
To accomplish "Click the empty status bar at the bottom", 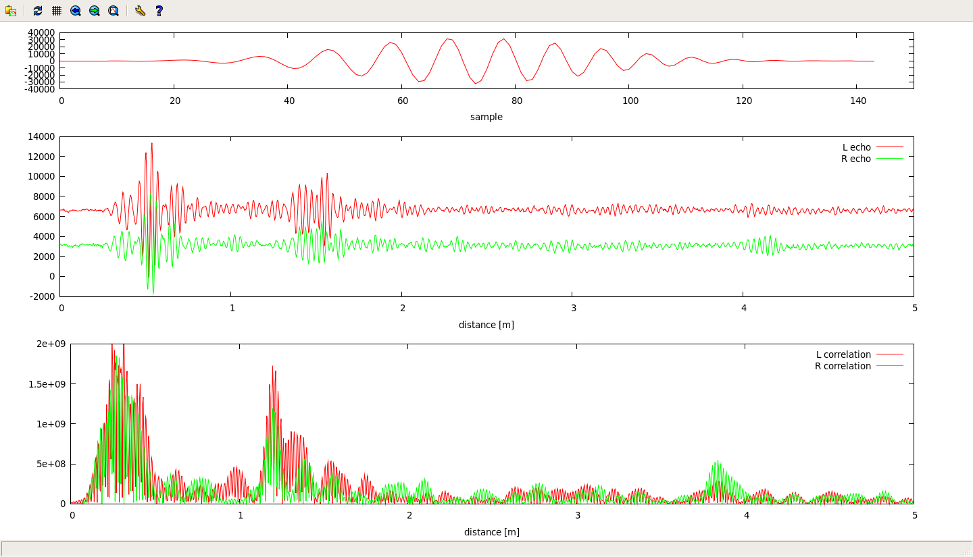I will (473, 548).
